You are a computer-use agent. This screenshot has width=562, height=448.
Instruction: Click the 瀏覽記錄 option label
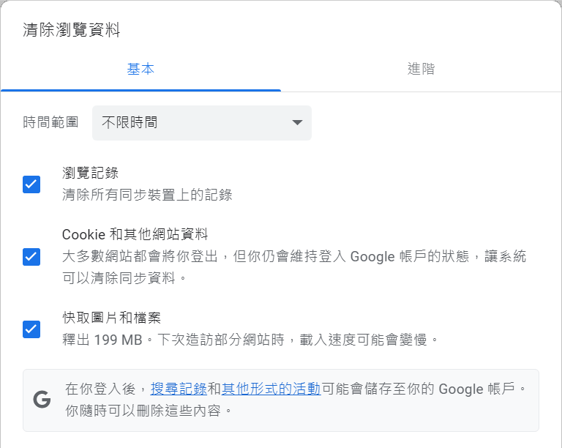click(90, 173)
